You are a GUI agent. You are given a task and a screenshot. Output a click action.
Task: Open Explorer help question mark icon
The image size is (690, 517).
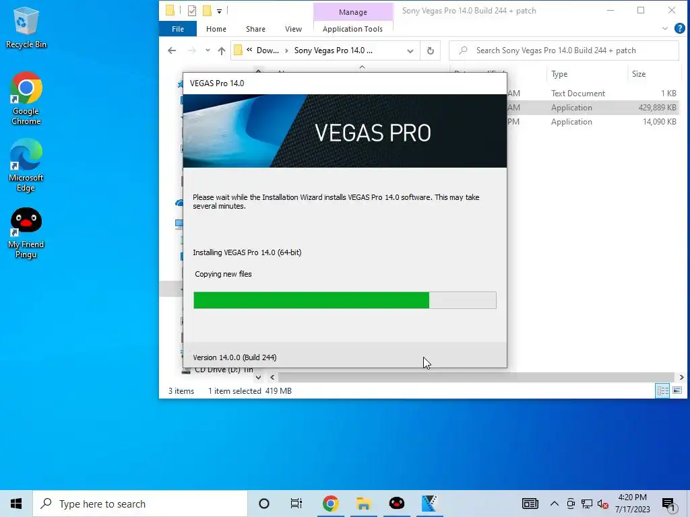[x=679, y=28]
